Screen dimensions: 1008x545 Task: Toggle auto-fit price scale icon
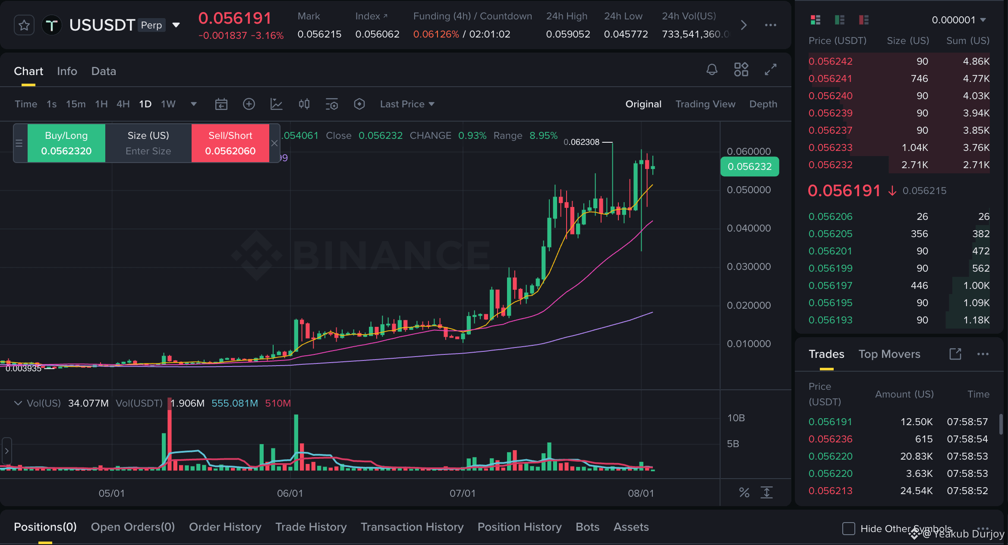pyautogui.click(x=767, y=492)
